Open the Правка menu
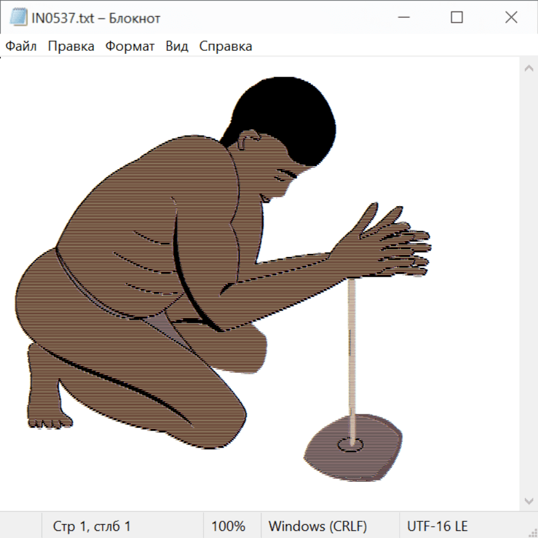 tap(71, 47)
